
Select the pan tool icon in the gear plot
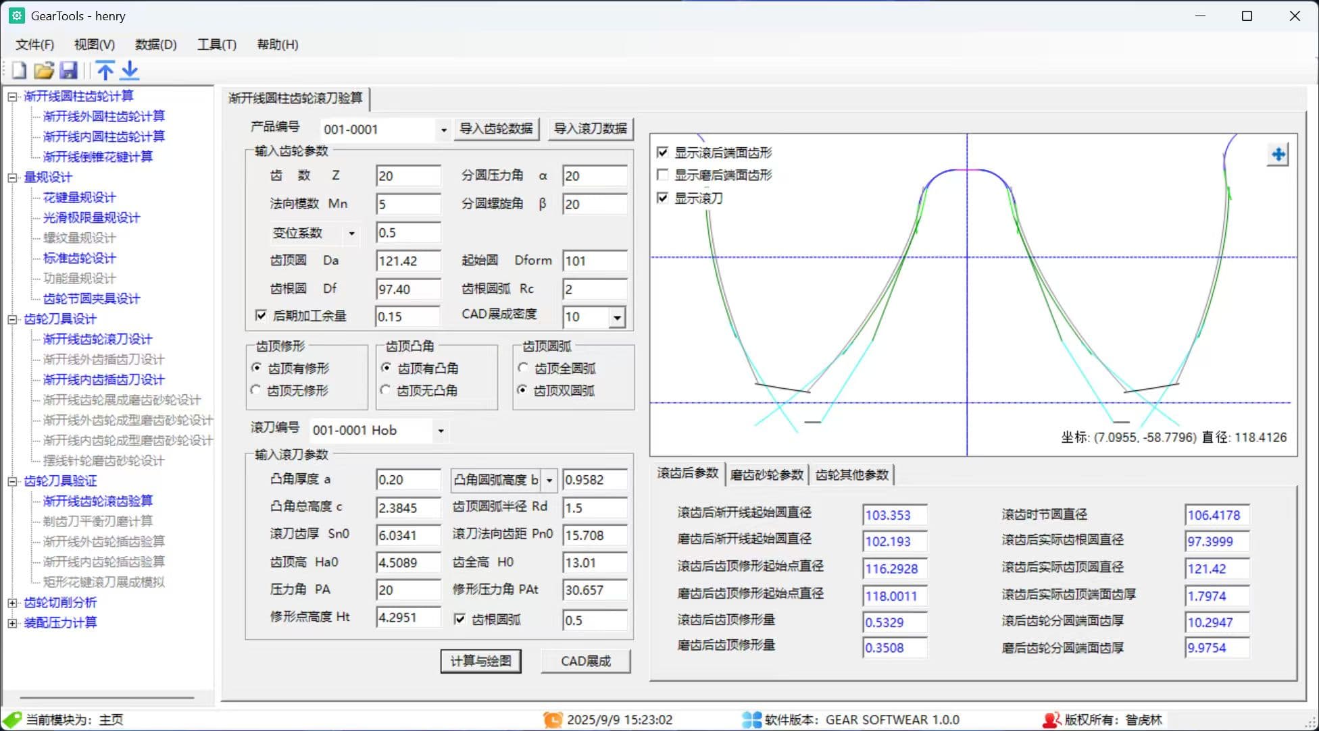[1278, 155]
